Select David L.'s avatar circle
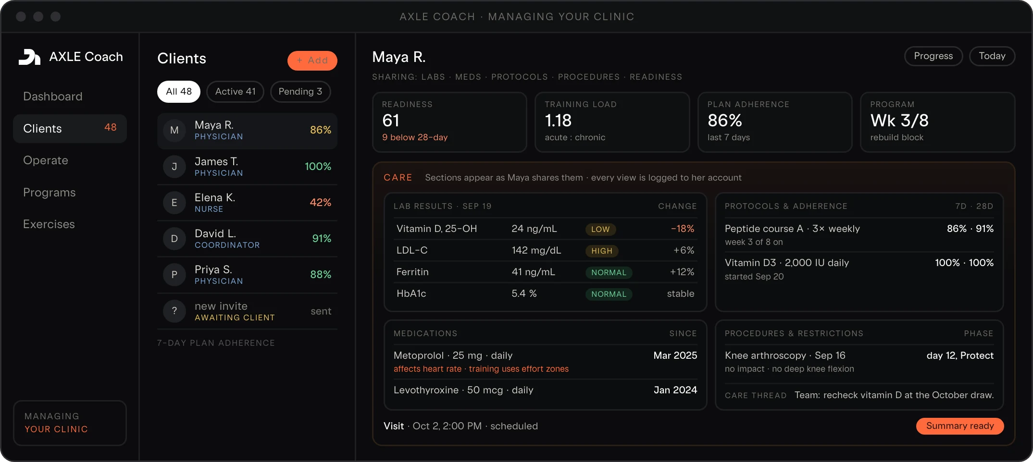 click(x=174, y=239)
